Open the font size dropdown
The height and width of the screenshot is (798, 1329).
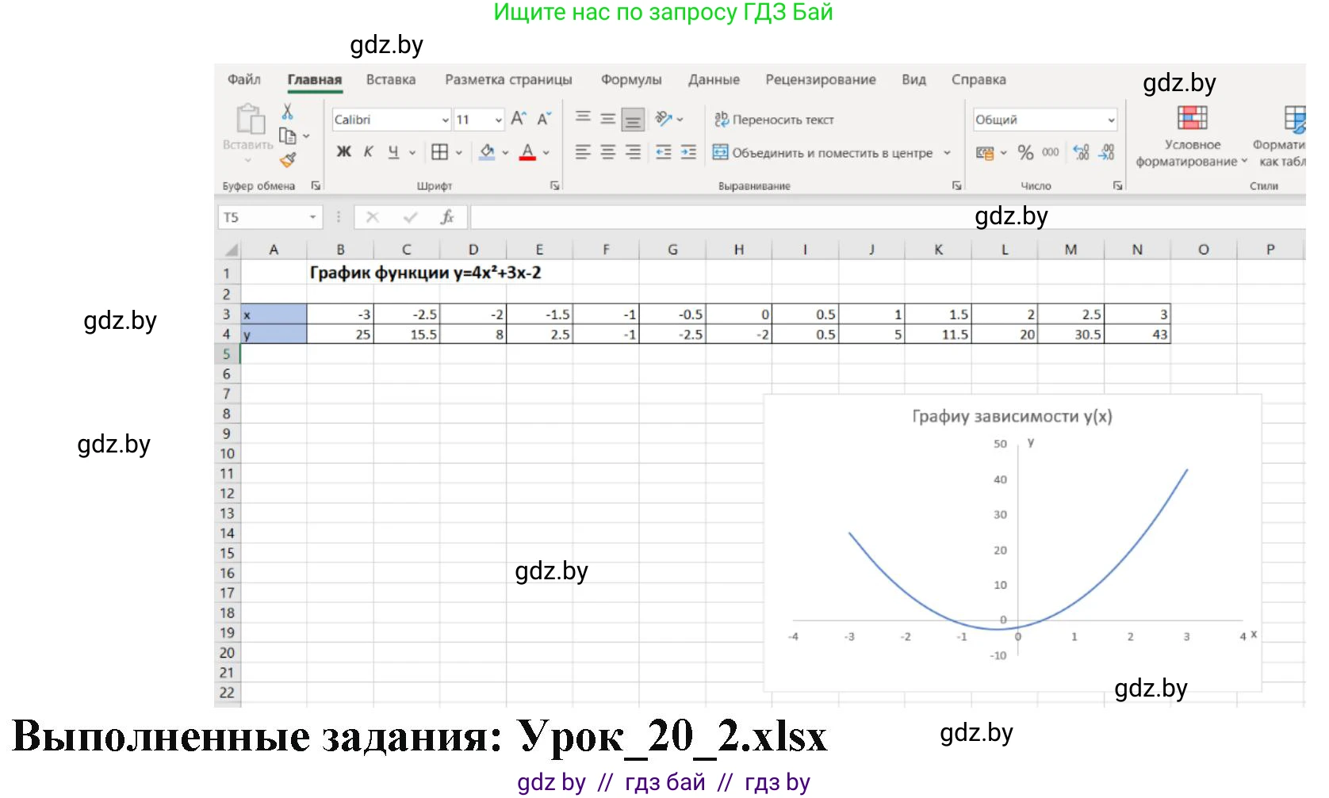[x=498, y=120]
